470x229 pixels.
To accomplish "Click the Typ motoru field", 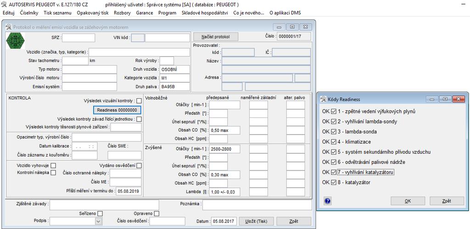I will point(90,69).
